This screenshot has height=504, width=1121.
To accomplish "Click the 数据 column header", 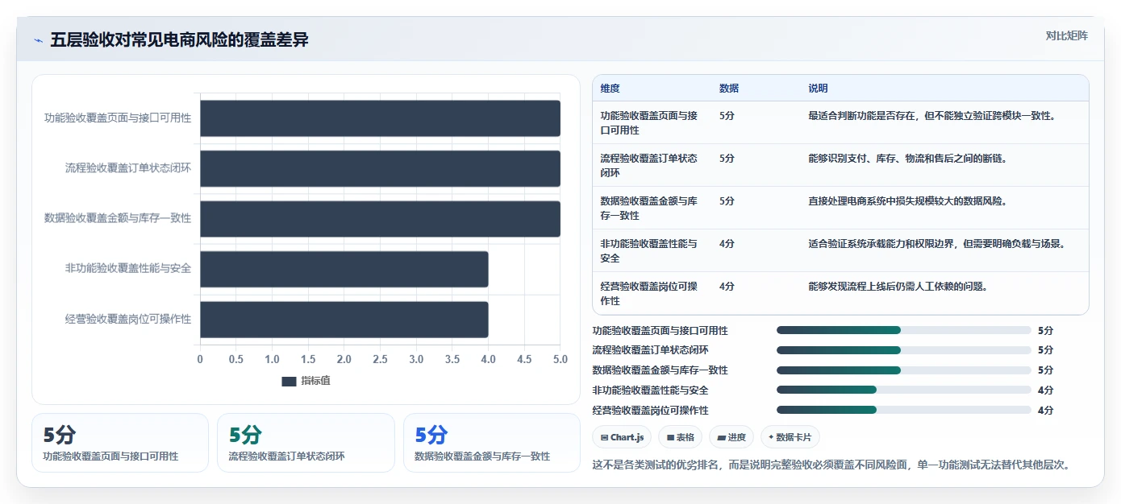I will [x=729, y=89].
